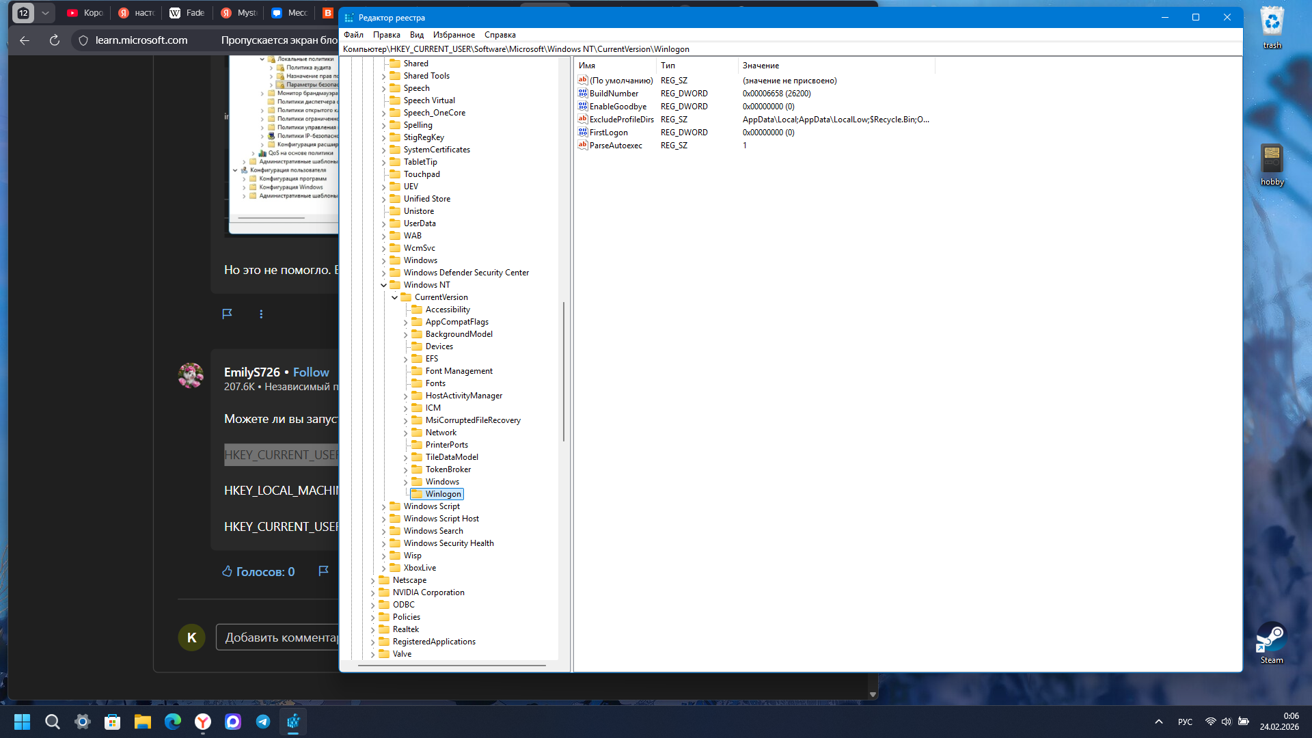The width and height of the screenshot is (1312, 738).
Task: Expand the NVIDIA Corporation key
Action: coord(372,592)
